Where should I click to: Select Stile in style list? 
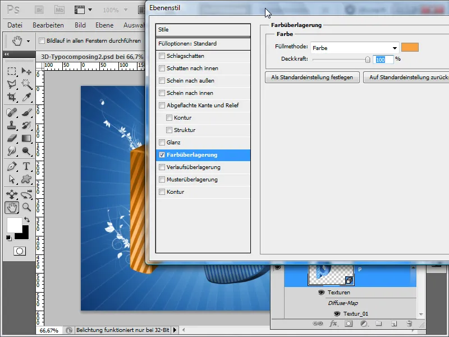click(x=203, y=30)
